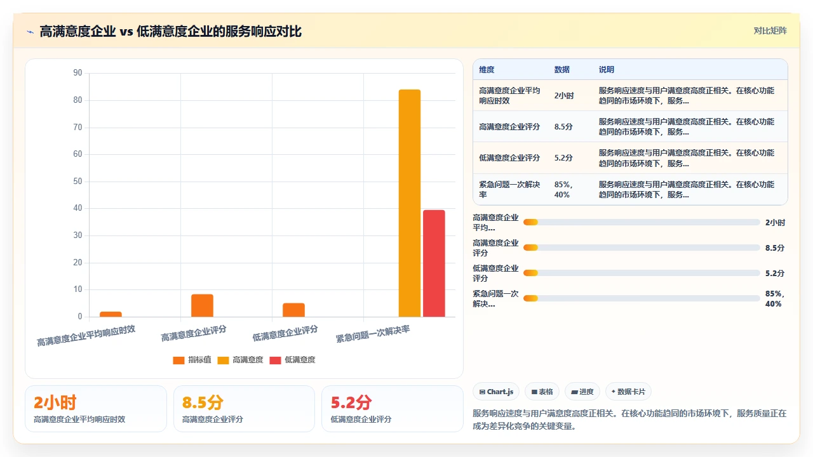Open the 2小时 data card
The width and height of the screenshot is (813, 457).
point(96,409)
